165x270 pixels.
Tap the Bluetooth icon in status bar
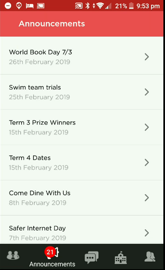tap(87, 6)
